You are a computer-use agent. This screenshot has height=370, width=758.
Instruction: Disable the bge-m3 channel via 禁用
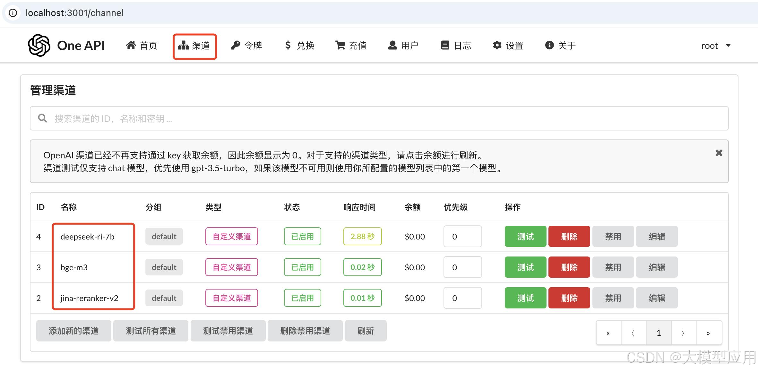[613, 267]
